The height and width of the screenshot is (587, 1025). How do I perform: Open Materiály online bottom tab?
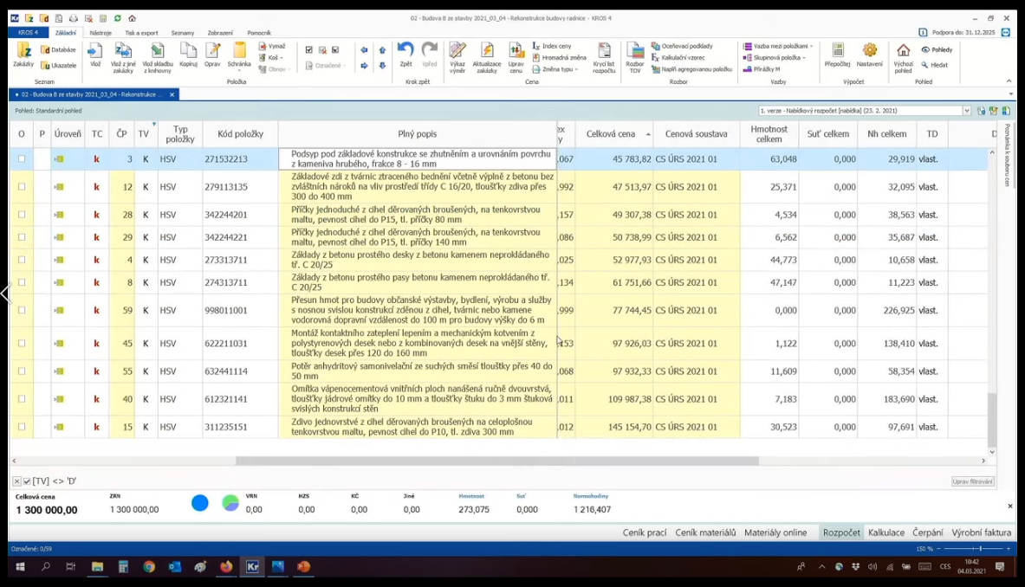coord(775,532)
